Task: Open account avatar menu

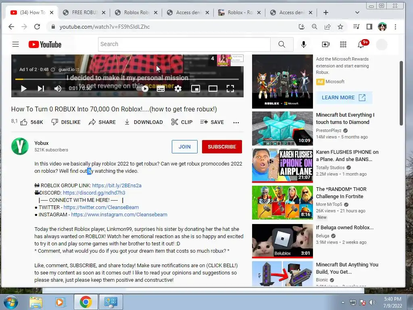Action: (x=382, y=44)
